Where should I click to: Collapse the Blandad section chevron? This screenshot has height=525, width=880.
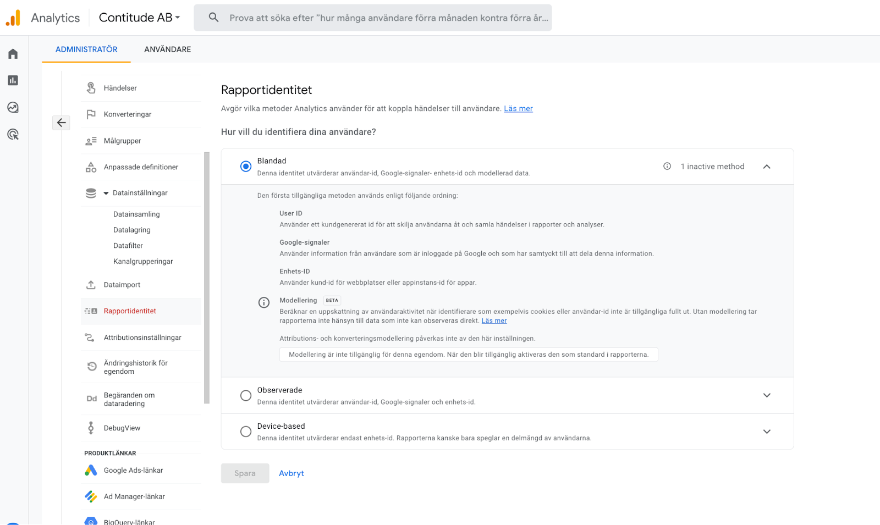coord(767,167)
